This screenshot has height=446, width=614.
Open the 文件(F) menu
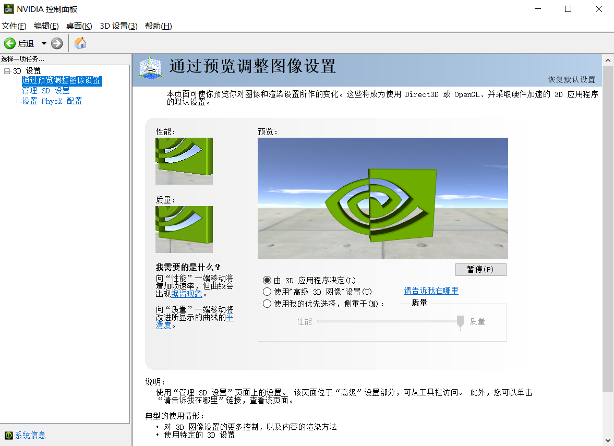14,26
